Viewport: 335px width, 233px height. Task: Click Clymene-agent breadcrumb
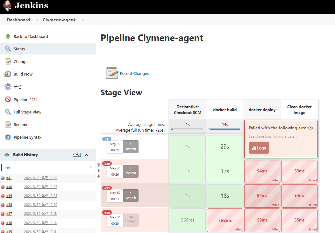click(59, 20)
